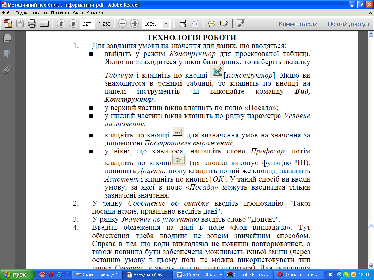The width and height of the screenshot is (374, 280).
Task: Open the Просмотр menu
Action: (x=60, y=13)
